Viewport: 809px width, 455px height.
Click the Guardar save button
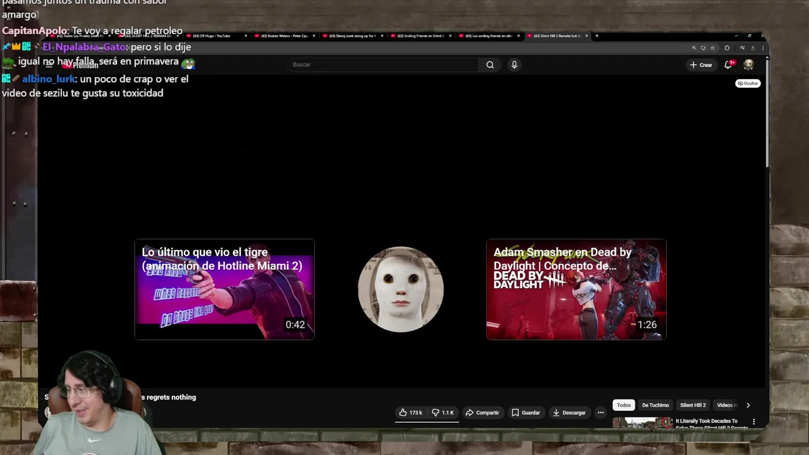(526, 413)
